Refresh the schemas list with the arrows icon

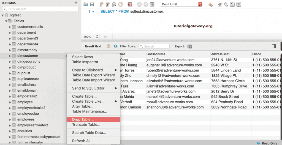[x=76, y=3]
